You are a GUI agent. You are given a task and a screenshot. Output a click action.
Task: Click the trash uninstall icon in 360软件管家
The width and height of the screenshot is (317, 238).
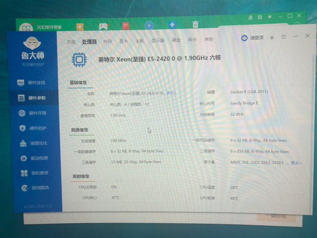tap(195, 24)
